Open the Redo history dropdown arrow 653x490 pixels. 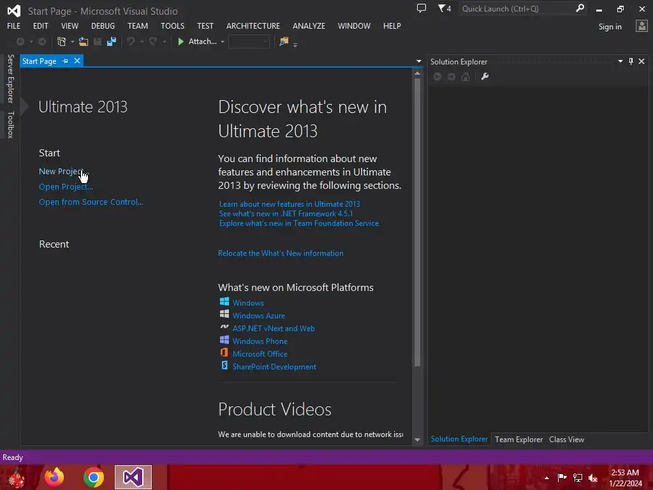point(165,41)
